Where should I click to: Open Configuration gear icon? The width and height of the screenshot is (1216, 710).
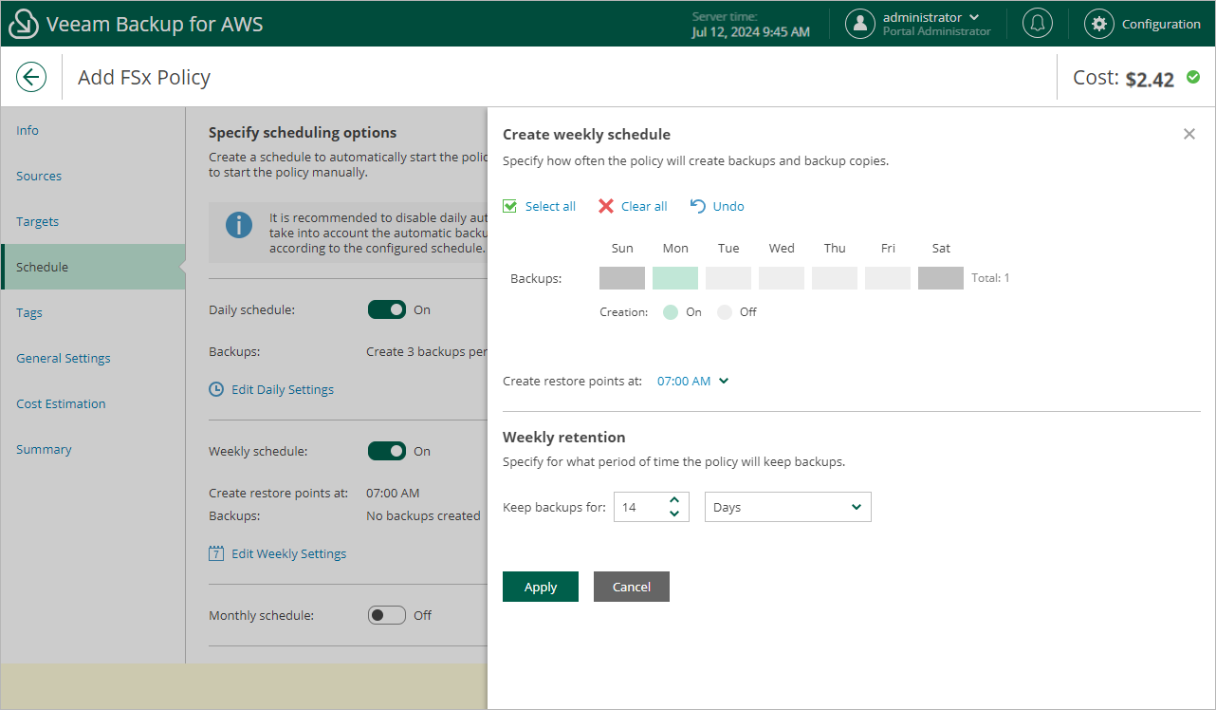(1099, 24)
